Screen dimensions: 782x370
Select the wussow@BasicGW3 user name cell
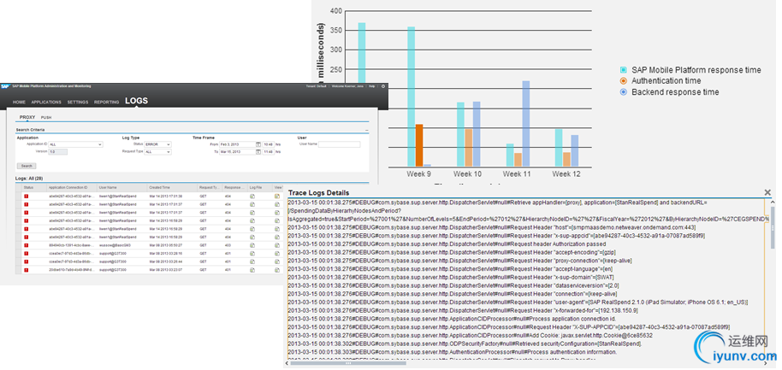point(115,245)
